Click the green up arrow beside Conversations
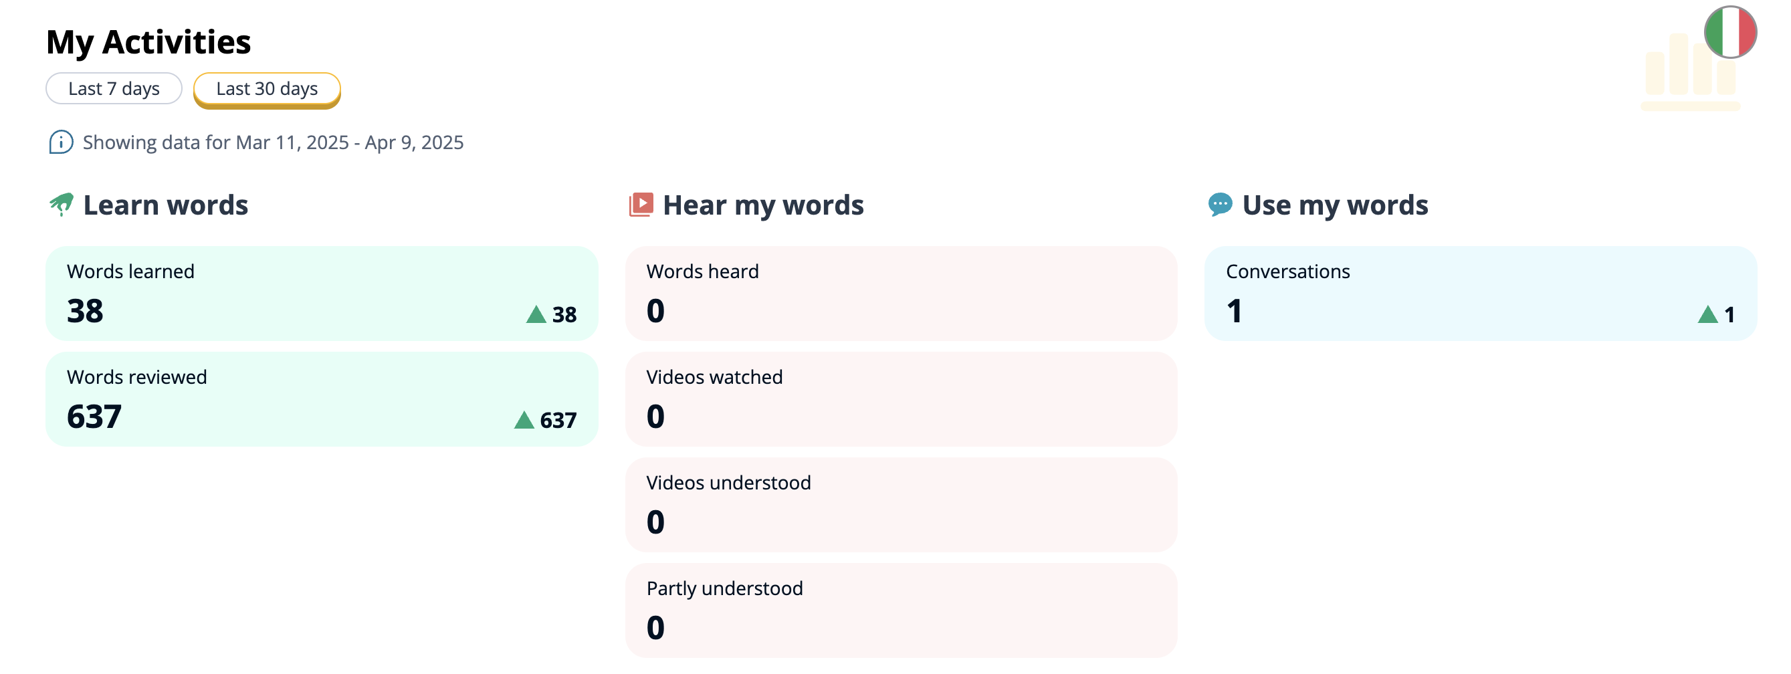 [x=1707, y=315]
